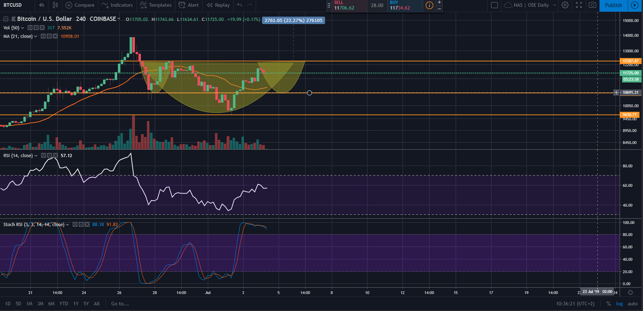643x311 pixels.
Task: Select the 1M time range tab
Action: (29, 304)
